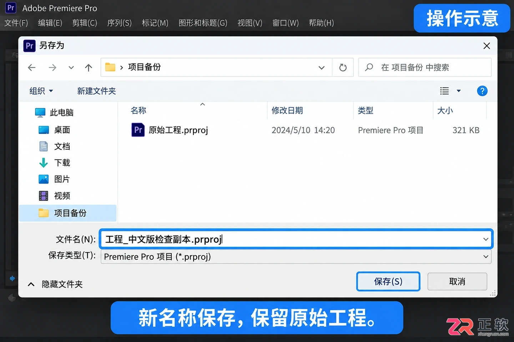Sort by the 修改日期 column header

pyautogui.click(x=287, y=110)
